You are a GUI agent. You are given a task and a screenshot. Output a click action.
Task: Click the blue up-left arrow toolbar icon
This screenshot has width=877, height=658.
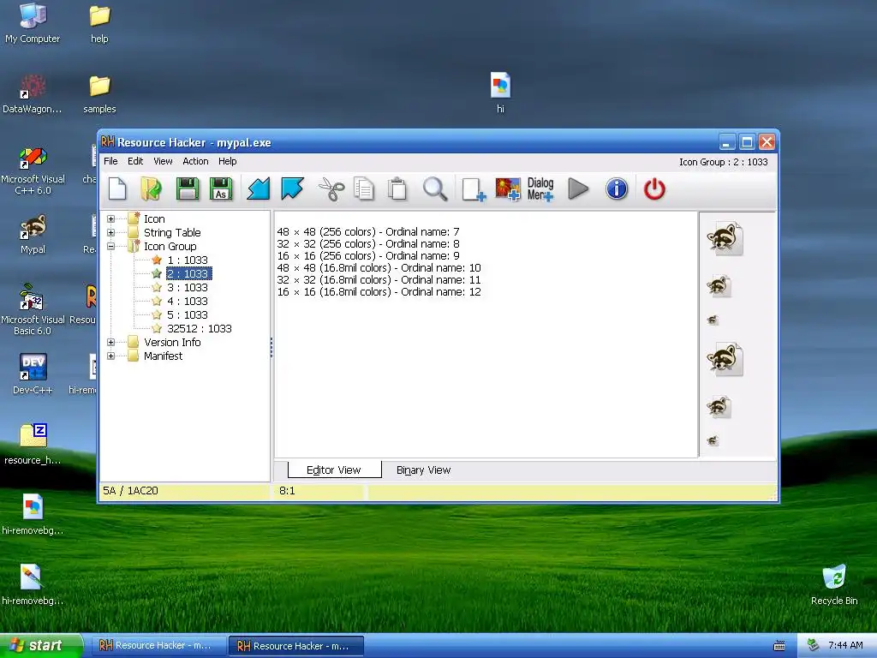292,188
